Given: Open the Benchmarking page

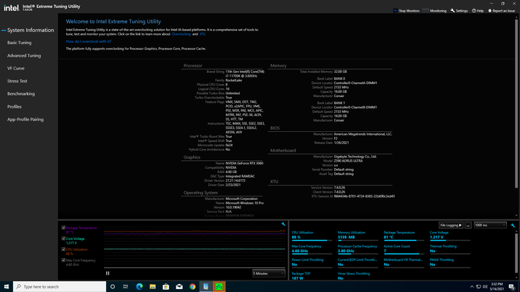Looking at the screenshot, I should (x=21, y=94).
